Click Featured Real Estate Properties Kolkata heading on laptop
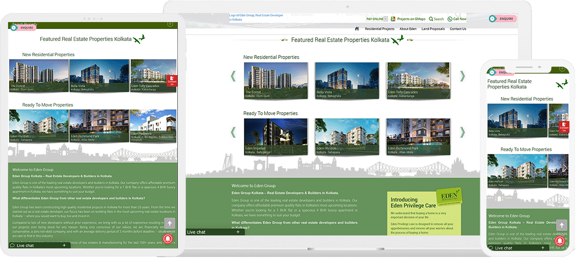The width and height of the screenshot is (576, 258). (340, 40)
